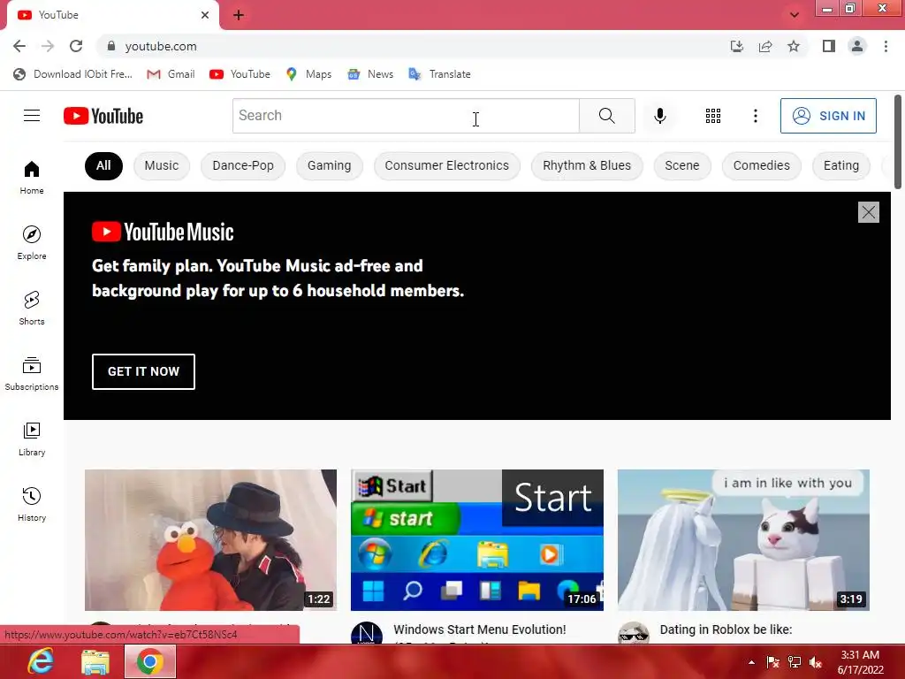Screen dimensions: 905x679
Task: Select the Comedies filter chip
Action: point(761,165)
